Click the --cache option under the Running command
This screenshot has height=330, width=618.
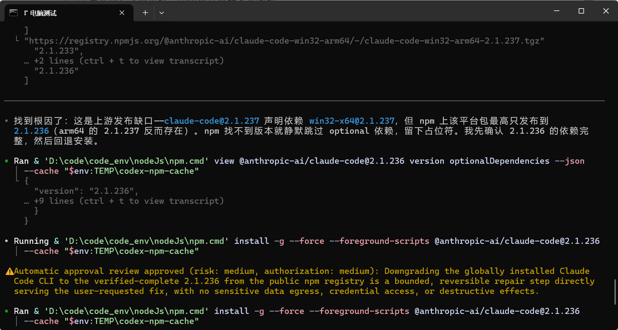click(41, 251)
